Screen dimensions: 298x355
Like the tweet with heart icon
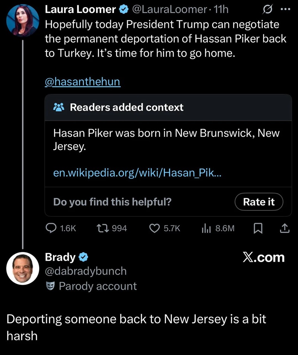pos(155,228)
